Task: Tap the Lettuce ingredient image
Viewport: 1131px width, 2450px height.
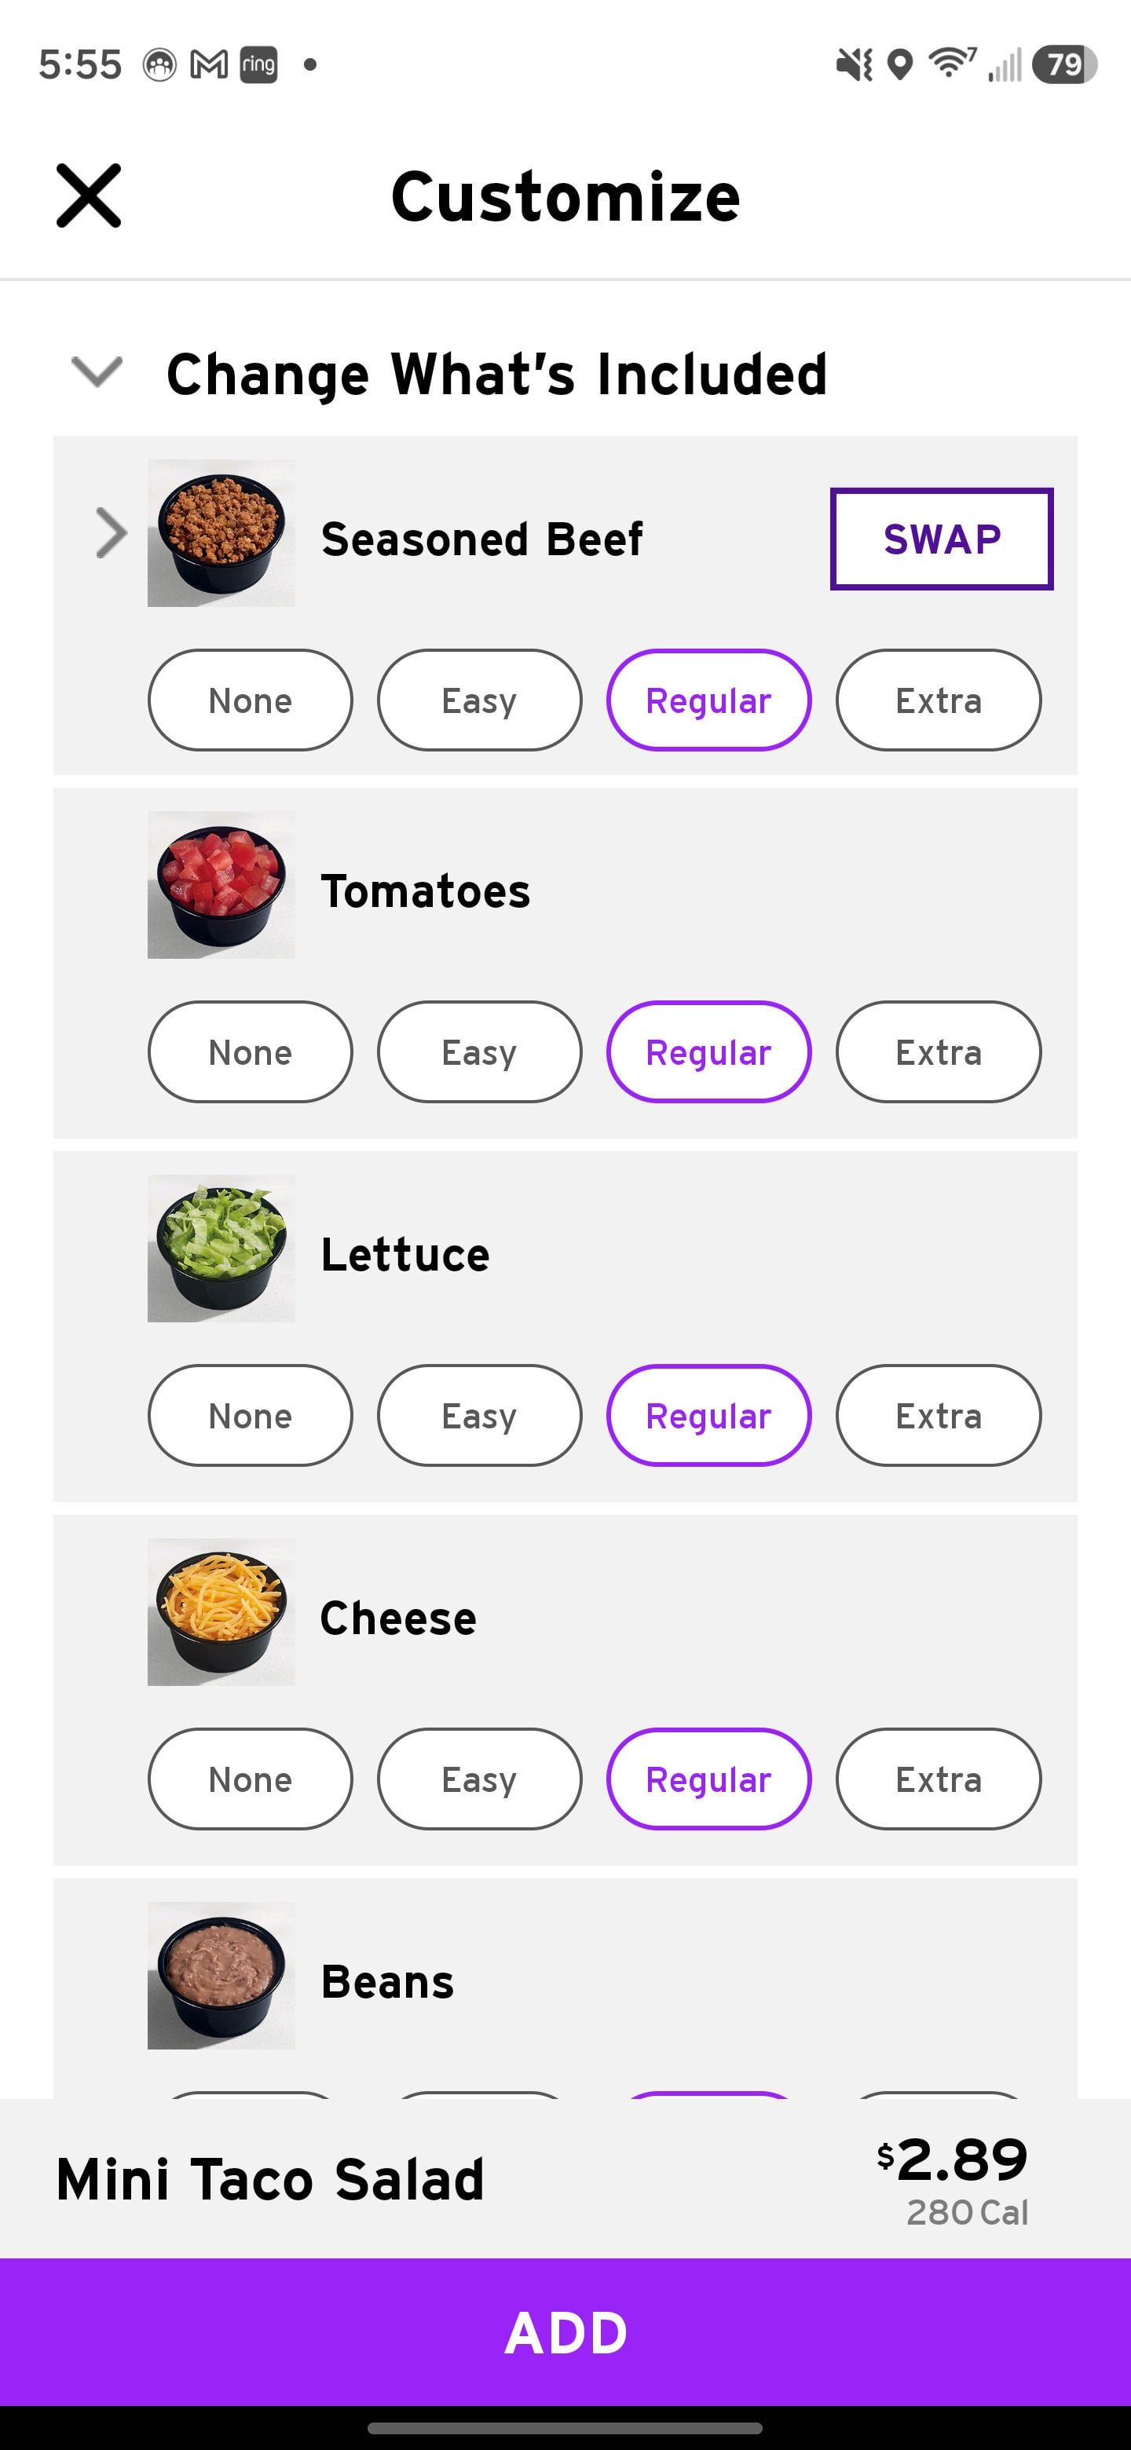Action: (221, 1249)
